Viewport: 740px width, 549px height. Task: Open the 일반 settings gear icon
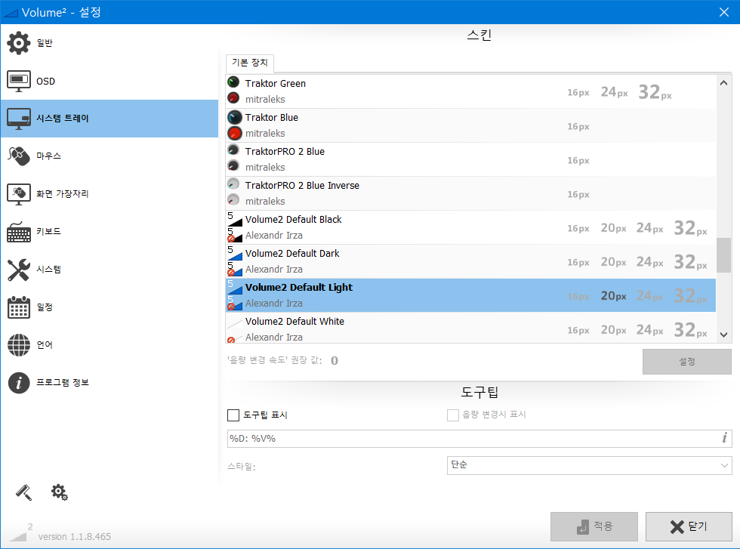coord(18,43)
